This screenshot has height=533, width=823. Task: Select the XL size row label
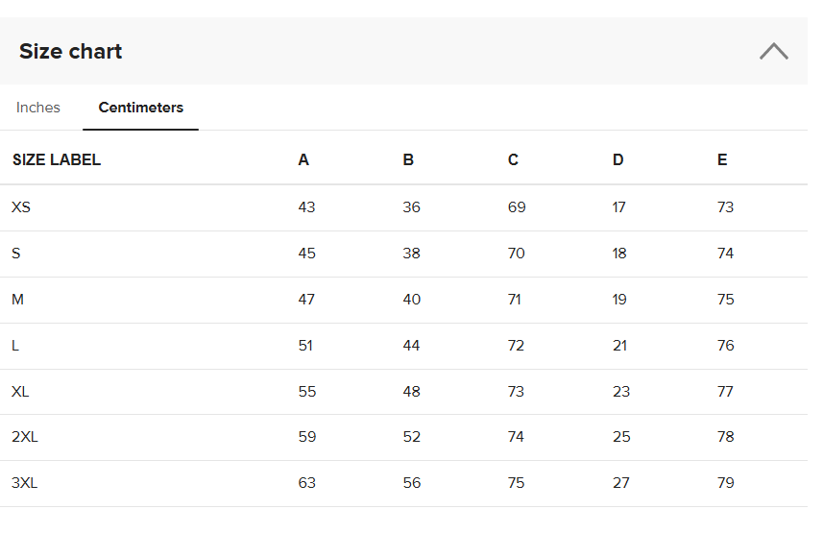pyautogui.click(x=20, y=392)
